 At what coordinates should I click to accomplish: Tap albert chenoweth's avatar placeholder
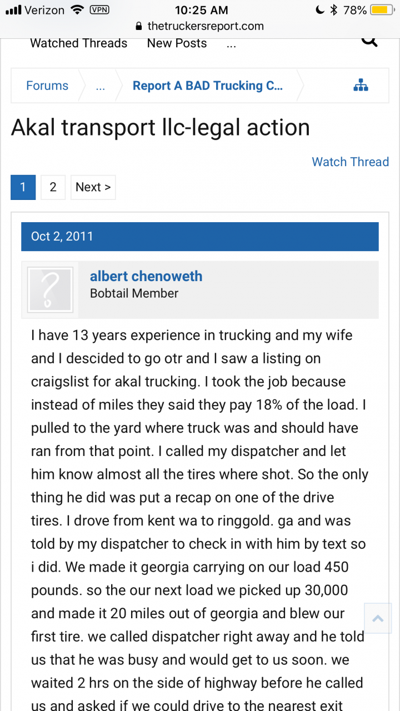point(51,289)
